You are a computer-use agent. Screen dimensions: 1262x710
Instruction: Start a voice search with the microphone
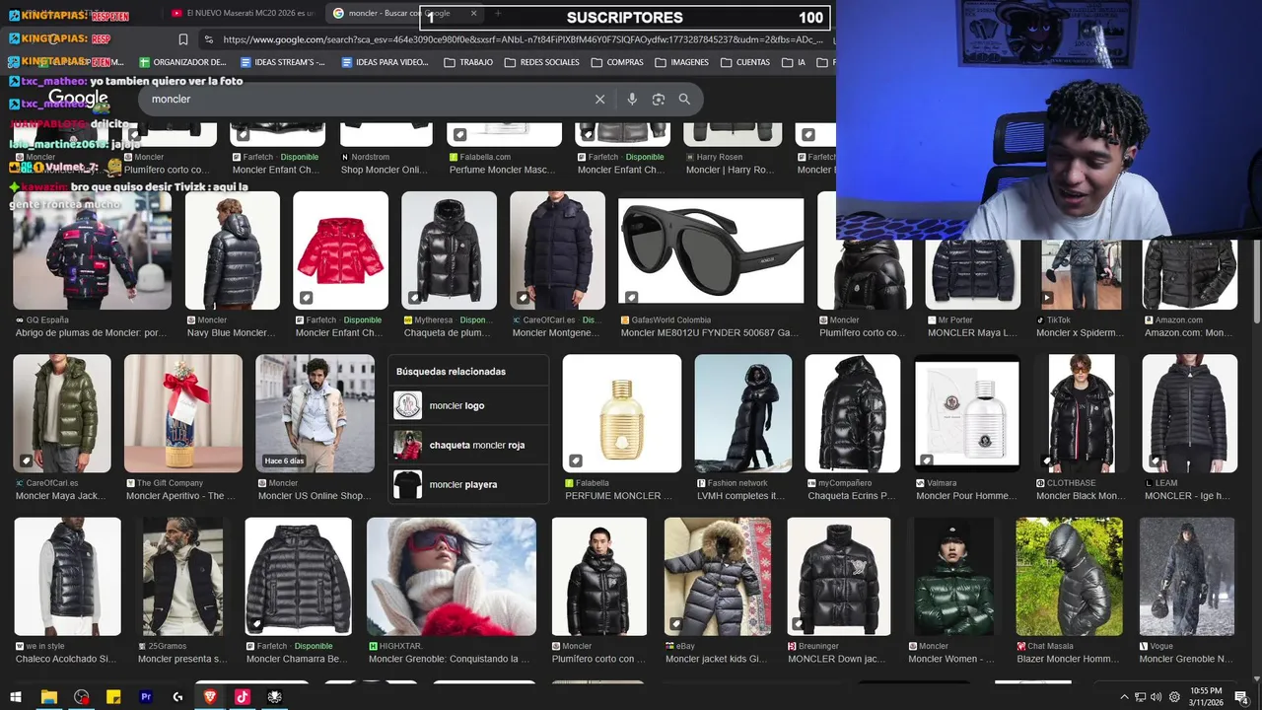tap(632, 99)
